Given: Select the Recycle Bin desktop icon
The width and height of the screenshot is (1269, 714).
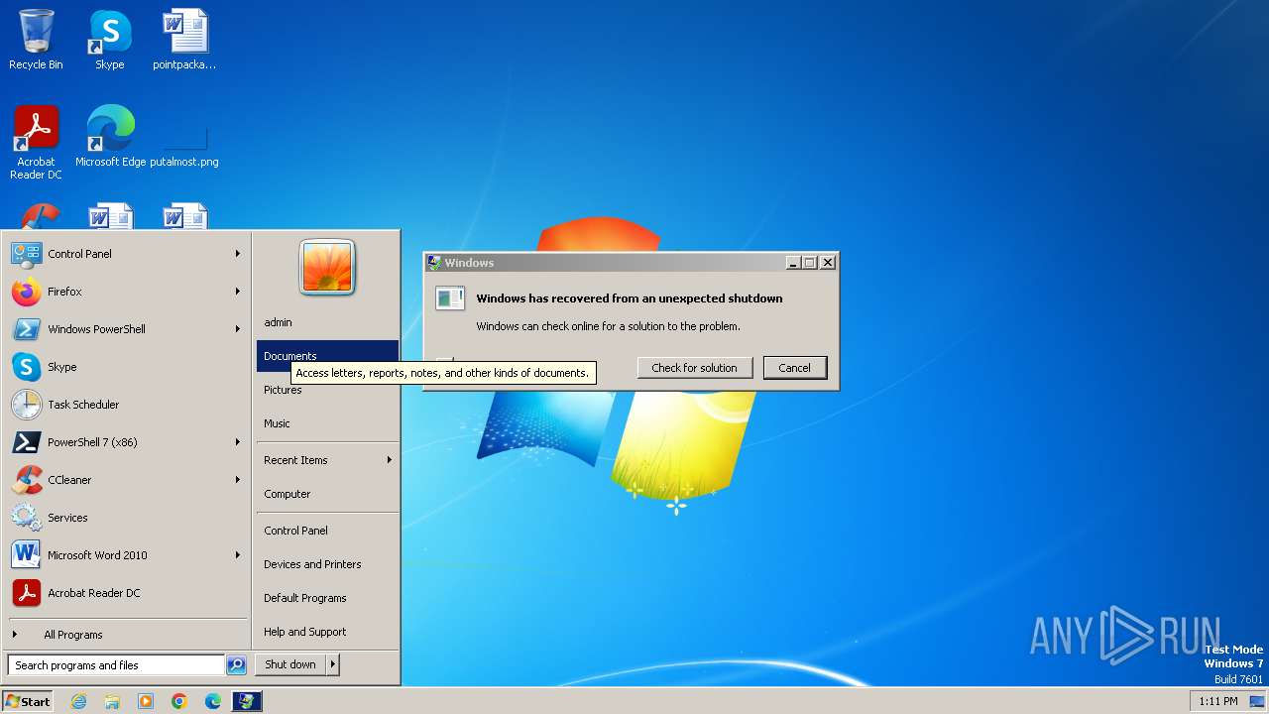Looking at the screenshot, I should 36,40.
